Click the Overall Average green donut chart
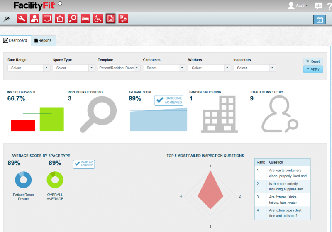 [55, 180]
